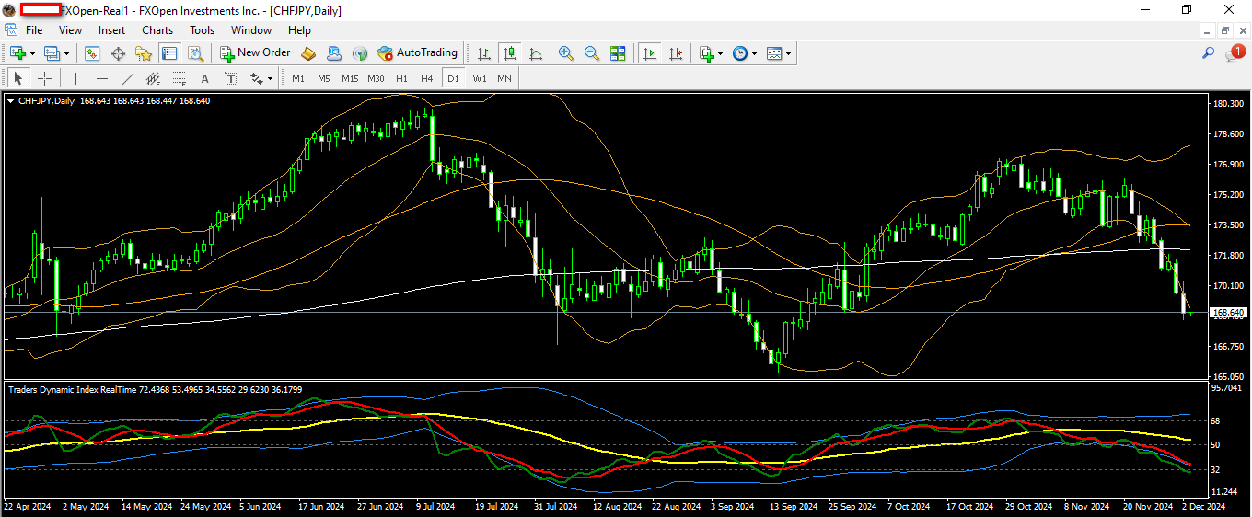Switch to bar chart display
This screenshot has width=1252, height=517.
pyautogui.click(x=483, y=53)
